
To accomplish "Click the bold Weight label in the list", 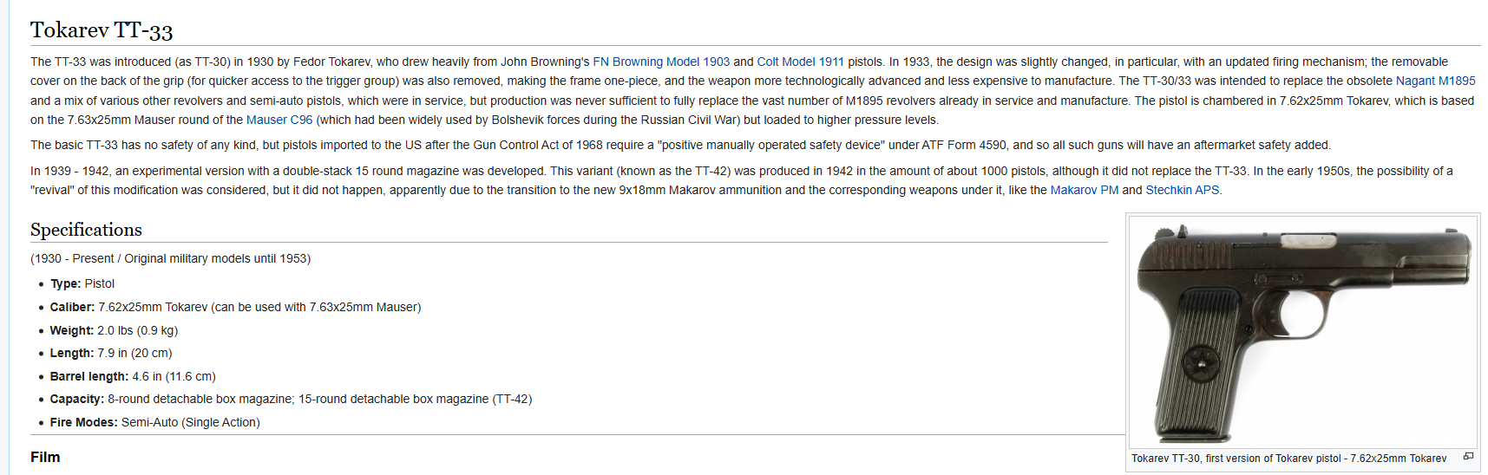I will tap(71, 330).
